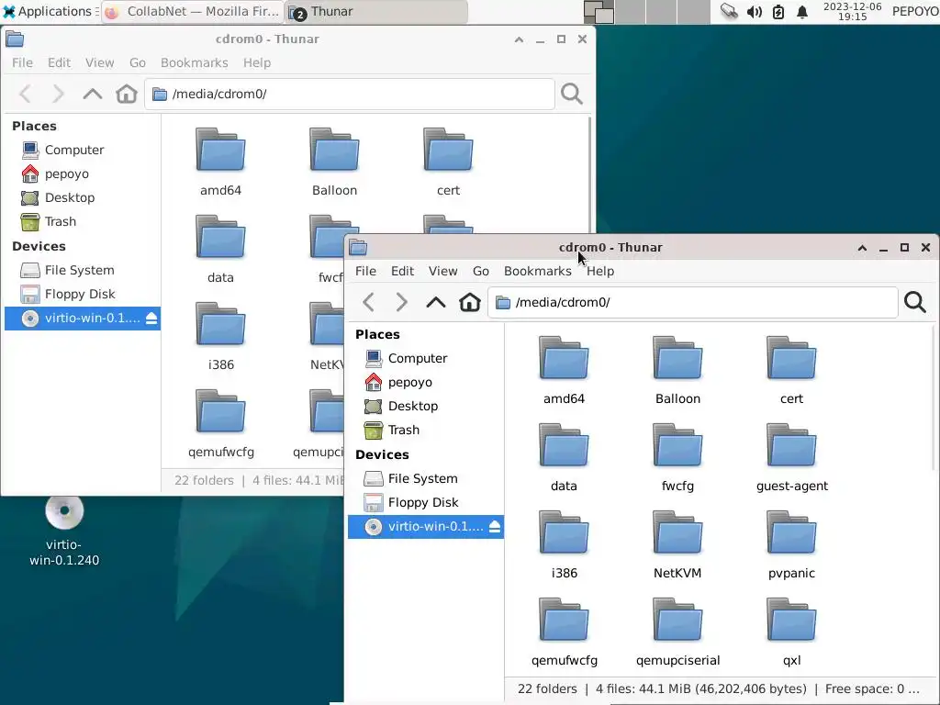Viewport: 940px width, 705px height.
Task: Click location bar in front Thunar window
Action: (693, 302)
